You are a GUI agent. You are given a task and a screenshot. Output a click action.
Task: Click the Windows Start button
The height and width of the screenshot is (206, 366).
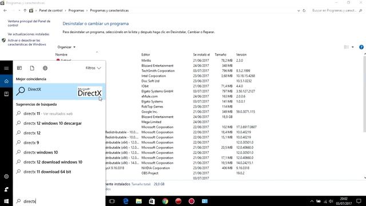coord(6,201)
